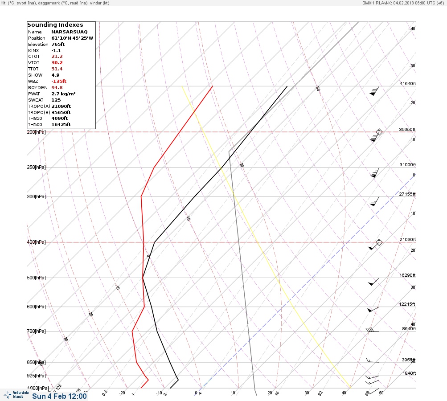The image size is (447, 401).
Task: Click the 21090ft label on the right axis
Action: pos(408,239)
